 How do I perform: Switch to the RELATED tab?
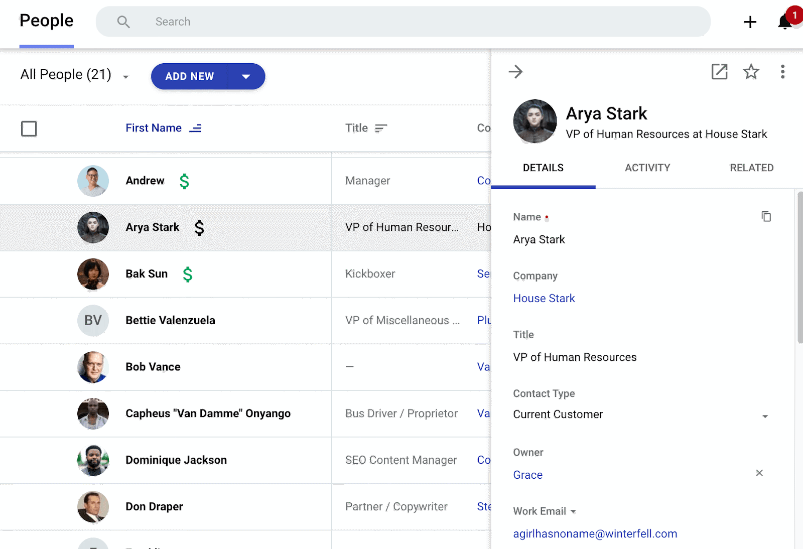click(x=751, y=168)
